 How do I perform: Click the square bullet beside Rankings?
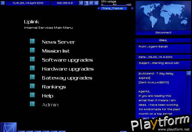point(32,86)
